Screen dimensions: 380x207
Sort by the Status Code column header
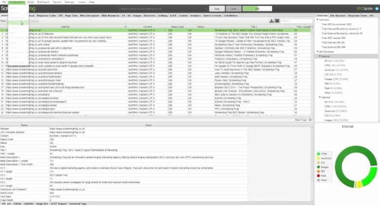click(177, 27)
